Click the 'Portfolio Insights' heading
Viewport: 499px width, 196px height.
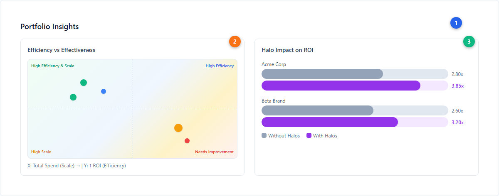(x=49, y=27)
